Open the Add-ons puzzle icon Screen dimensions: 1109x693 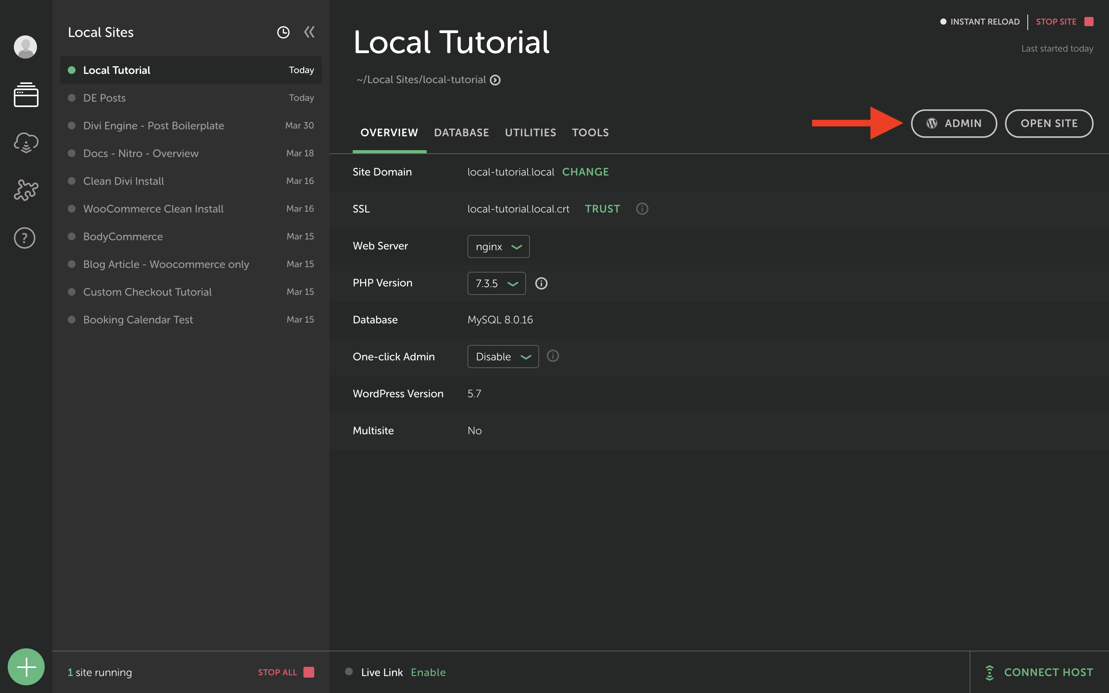click(26, 190)
